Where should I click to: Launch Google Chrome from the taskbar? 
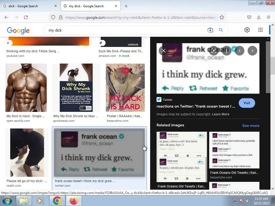tap(57, 201)
